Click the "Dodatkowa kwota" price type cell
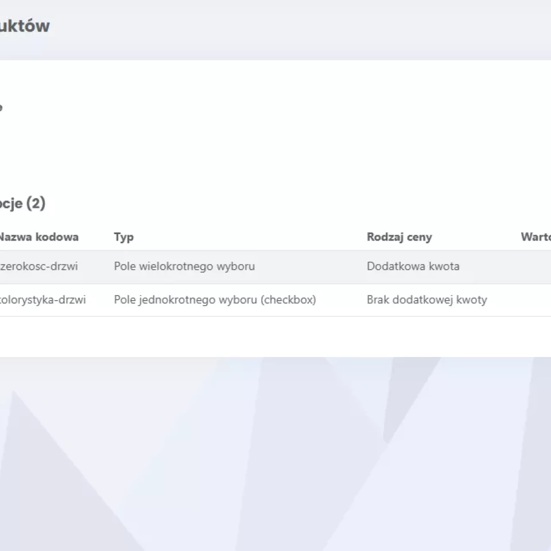This screenshot has width=551, height=551. coord(413,266)
